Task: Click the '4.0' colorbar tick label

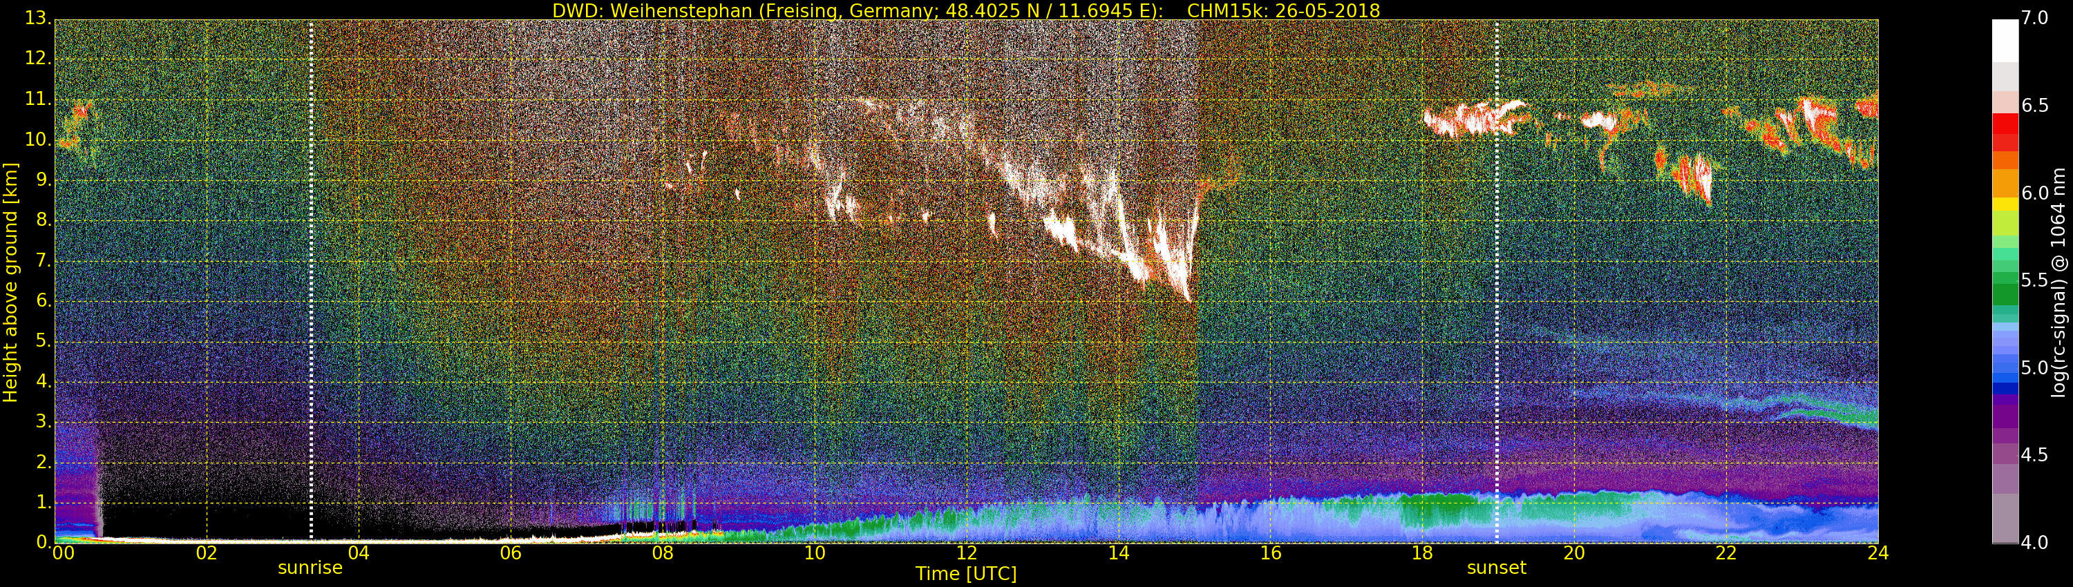Action: pos(2034,543)
